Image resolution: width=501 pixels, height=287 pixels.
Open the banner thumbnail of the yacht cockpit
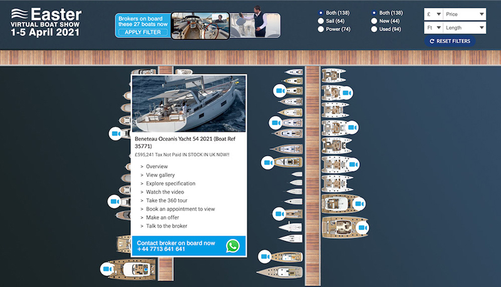(x=200, y=26)
